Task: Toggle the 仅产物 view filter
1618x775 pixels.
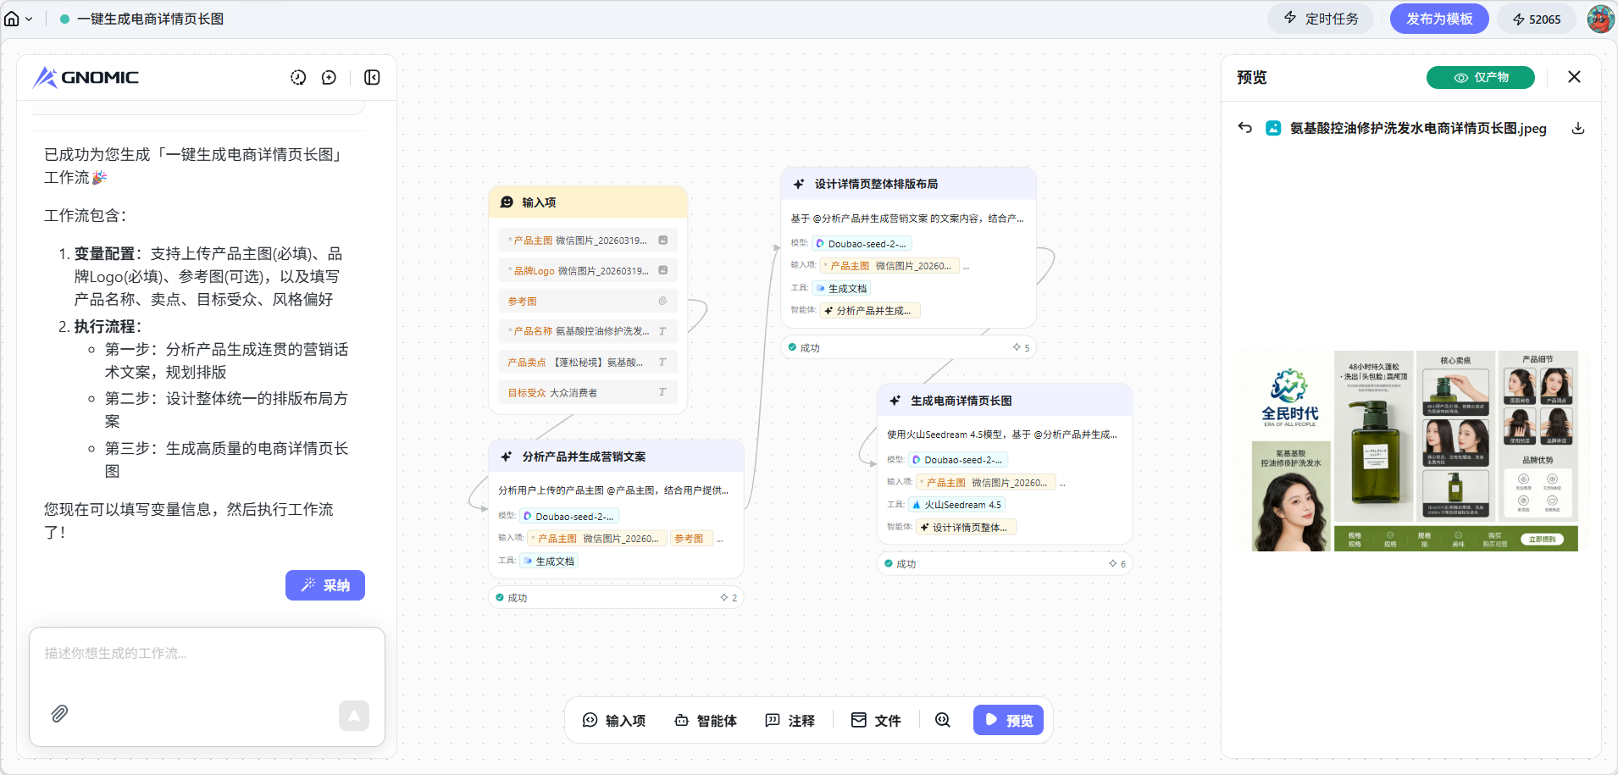Action: click(x=1480, y=77)
